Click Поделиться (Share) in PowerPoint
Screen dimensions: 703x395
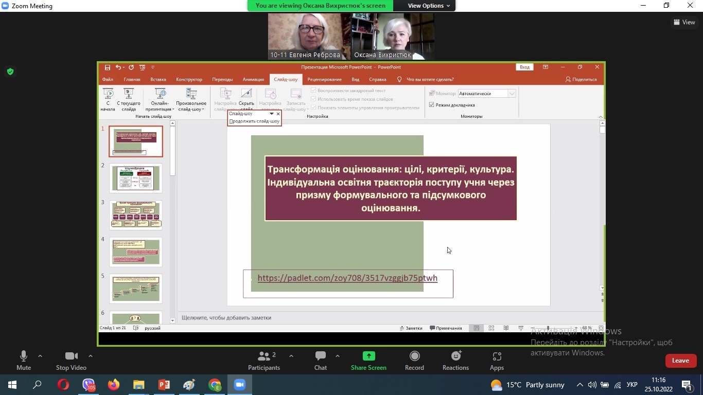581,80
